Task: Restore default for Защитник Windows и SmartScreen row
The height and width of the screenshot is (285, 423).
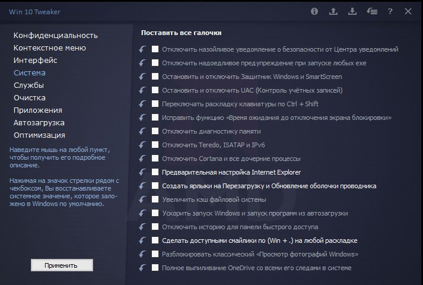Action: click(142, 77)
